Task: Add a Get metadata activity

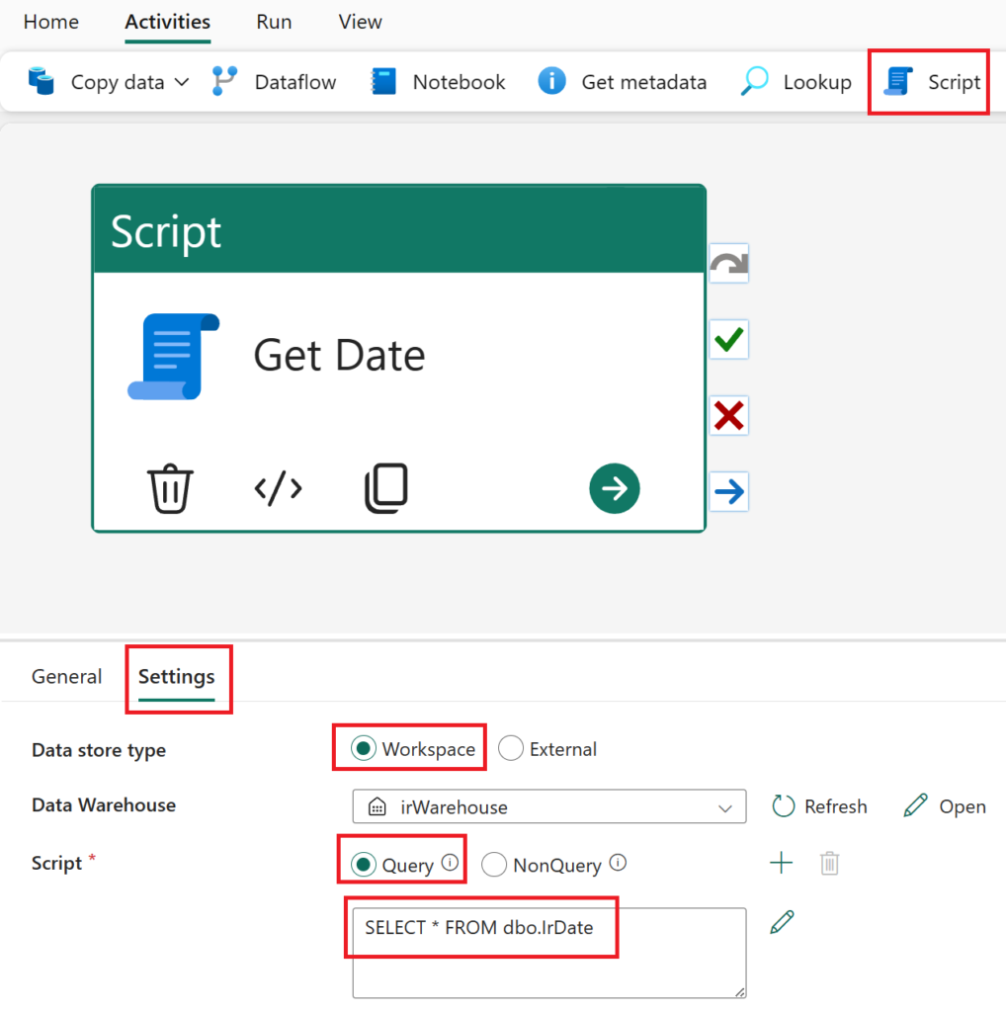Action: 622,82
